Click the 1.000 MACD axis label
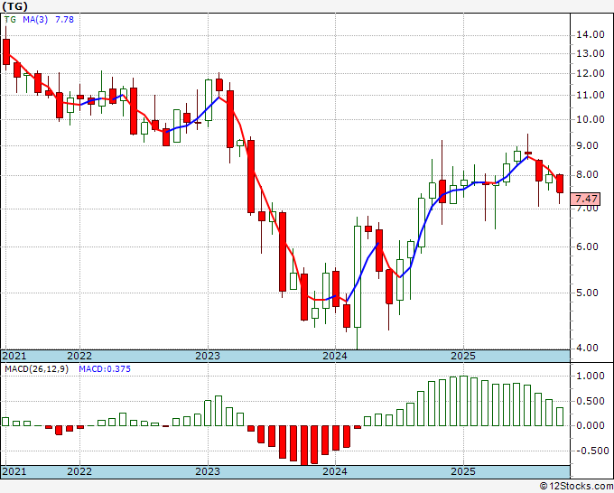The width and height of the screenshot is (614, 493). (591, 377)
